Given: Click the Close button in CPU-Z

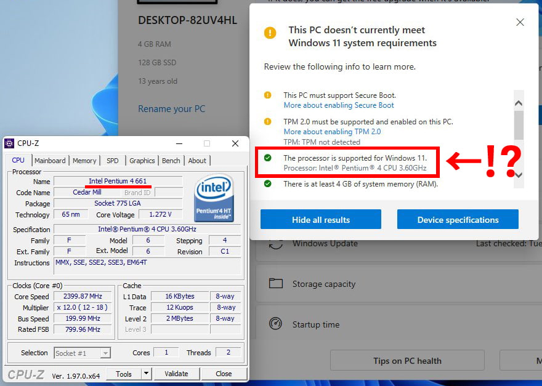Looking at the screenshot, I should click(x=224, y=374).
